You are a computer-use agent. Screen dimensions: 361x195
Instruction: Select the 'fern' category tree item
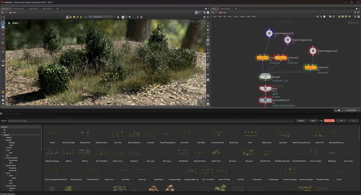tap(8, 155)
